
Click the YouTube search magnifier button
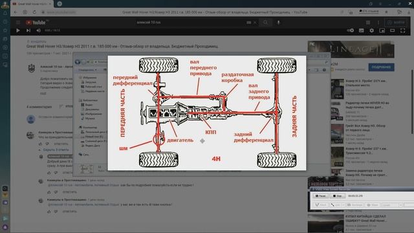[265, 23]
